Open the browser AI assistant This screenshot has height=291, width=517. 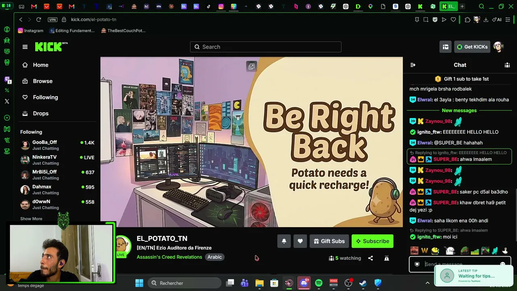(x=496, y=19)
